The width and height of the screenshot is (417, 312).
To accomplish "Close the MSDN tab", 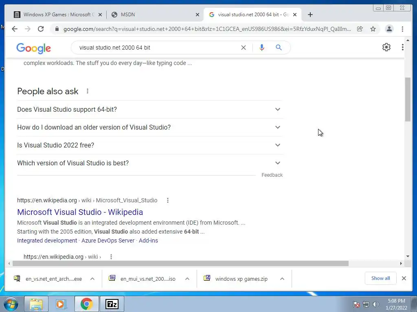I will 198,15.
